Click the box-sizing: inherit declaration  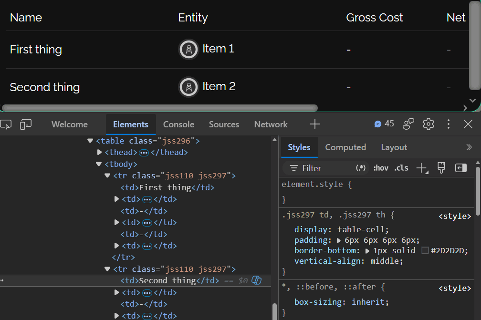click(x=342, y=302)
